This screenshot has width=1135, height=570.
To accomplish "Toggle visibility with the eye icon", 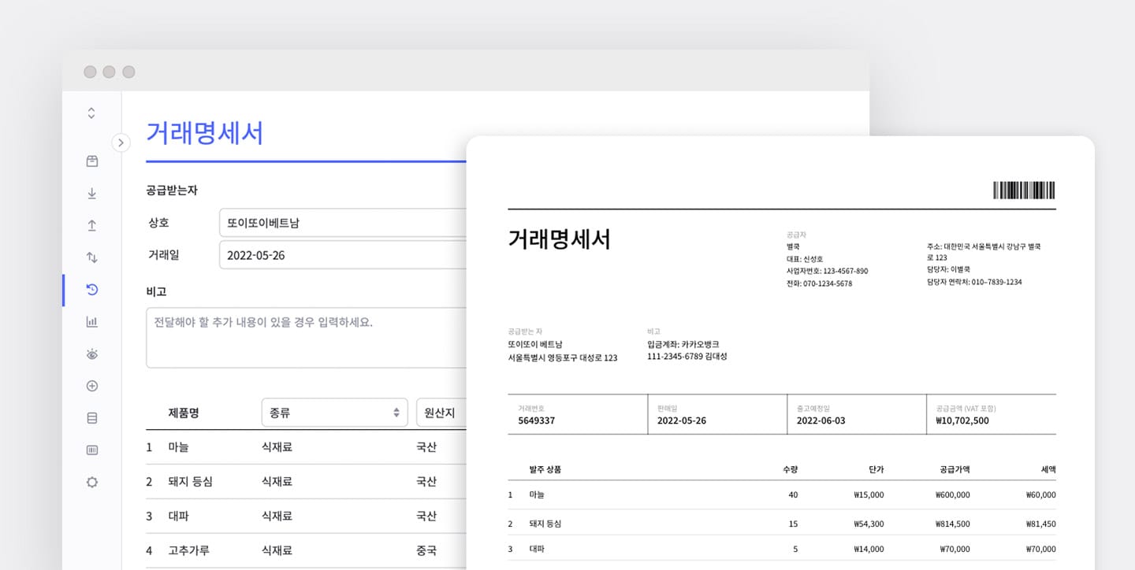I will pyautogui.click(x=91, y=353).
